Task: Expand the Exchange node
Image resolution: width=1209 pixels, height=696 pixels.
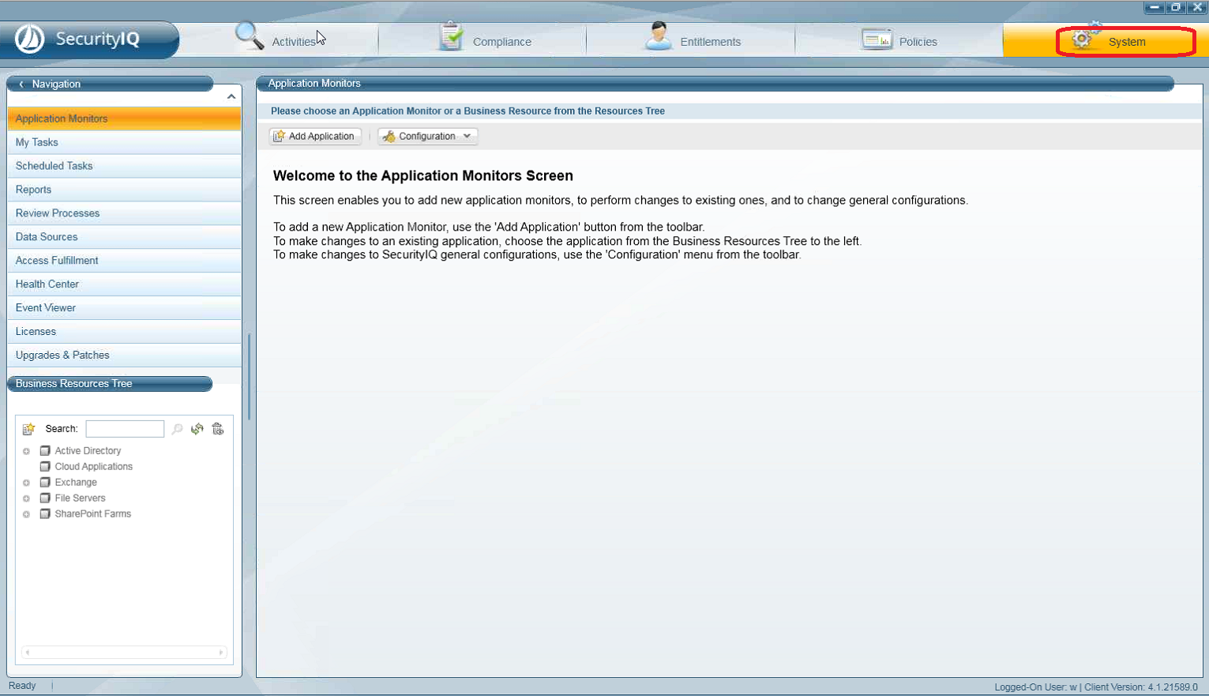Action: [x=26, y=483]
